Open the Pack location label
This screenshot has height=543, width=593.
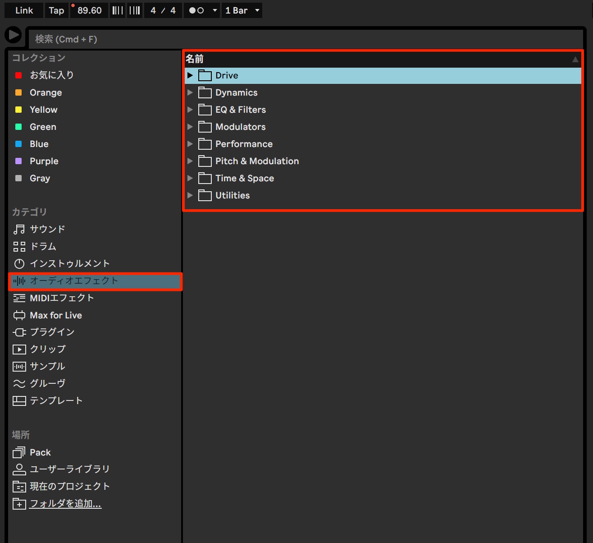click(x=40, y=452)
